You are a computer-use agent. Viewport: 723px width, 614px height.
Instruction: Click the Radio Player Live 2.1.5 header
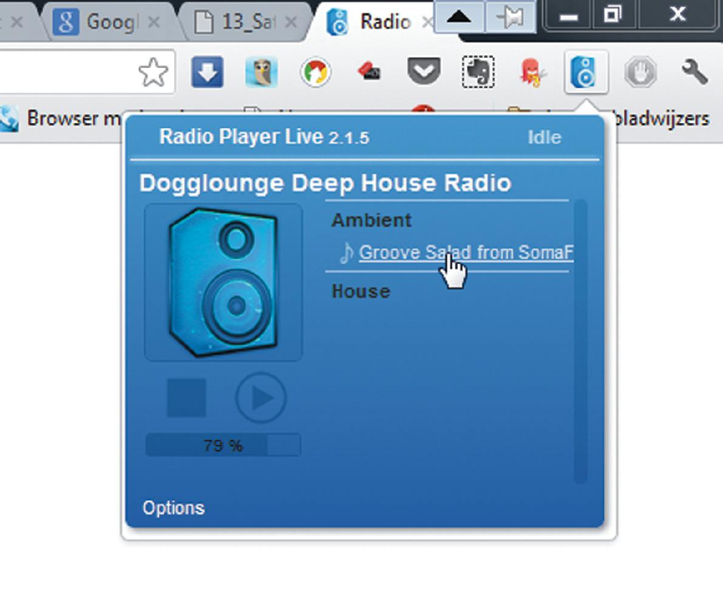coord(264,137)
